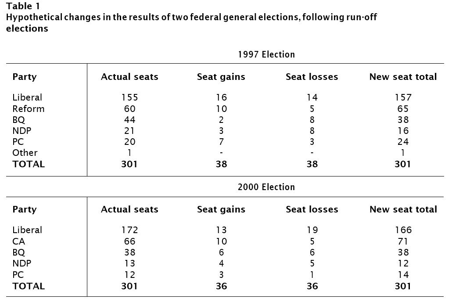Screen dimensions: 452x306
Task: Select Reform actual seats value 60
Action: pos(129,108)
